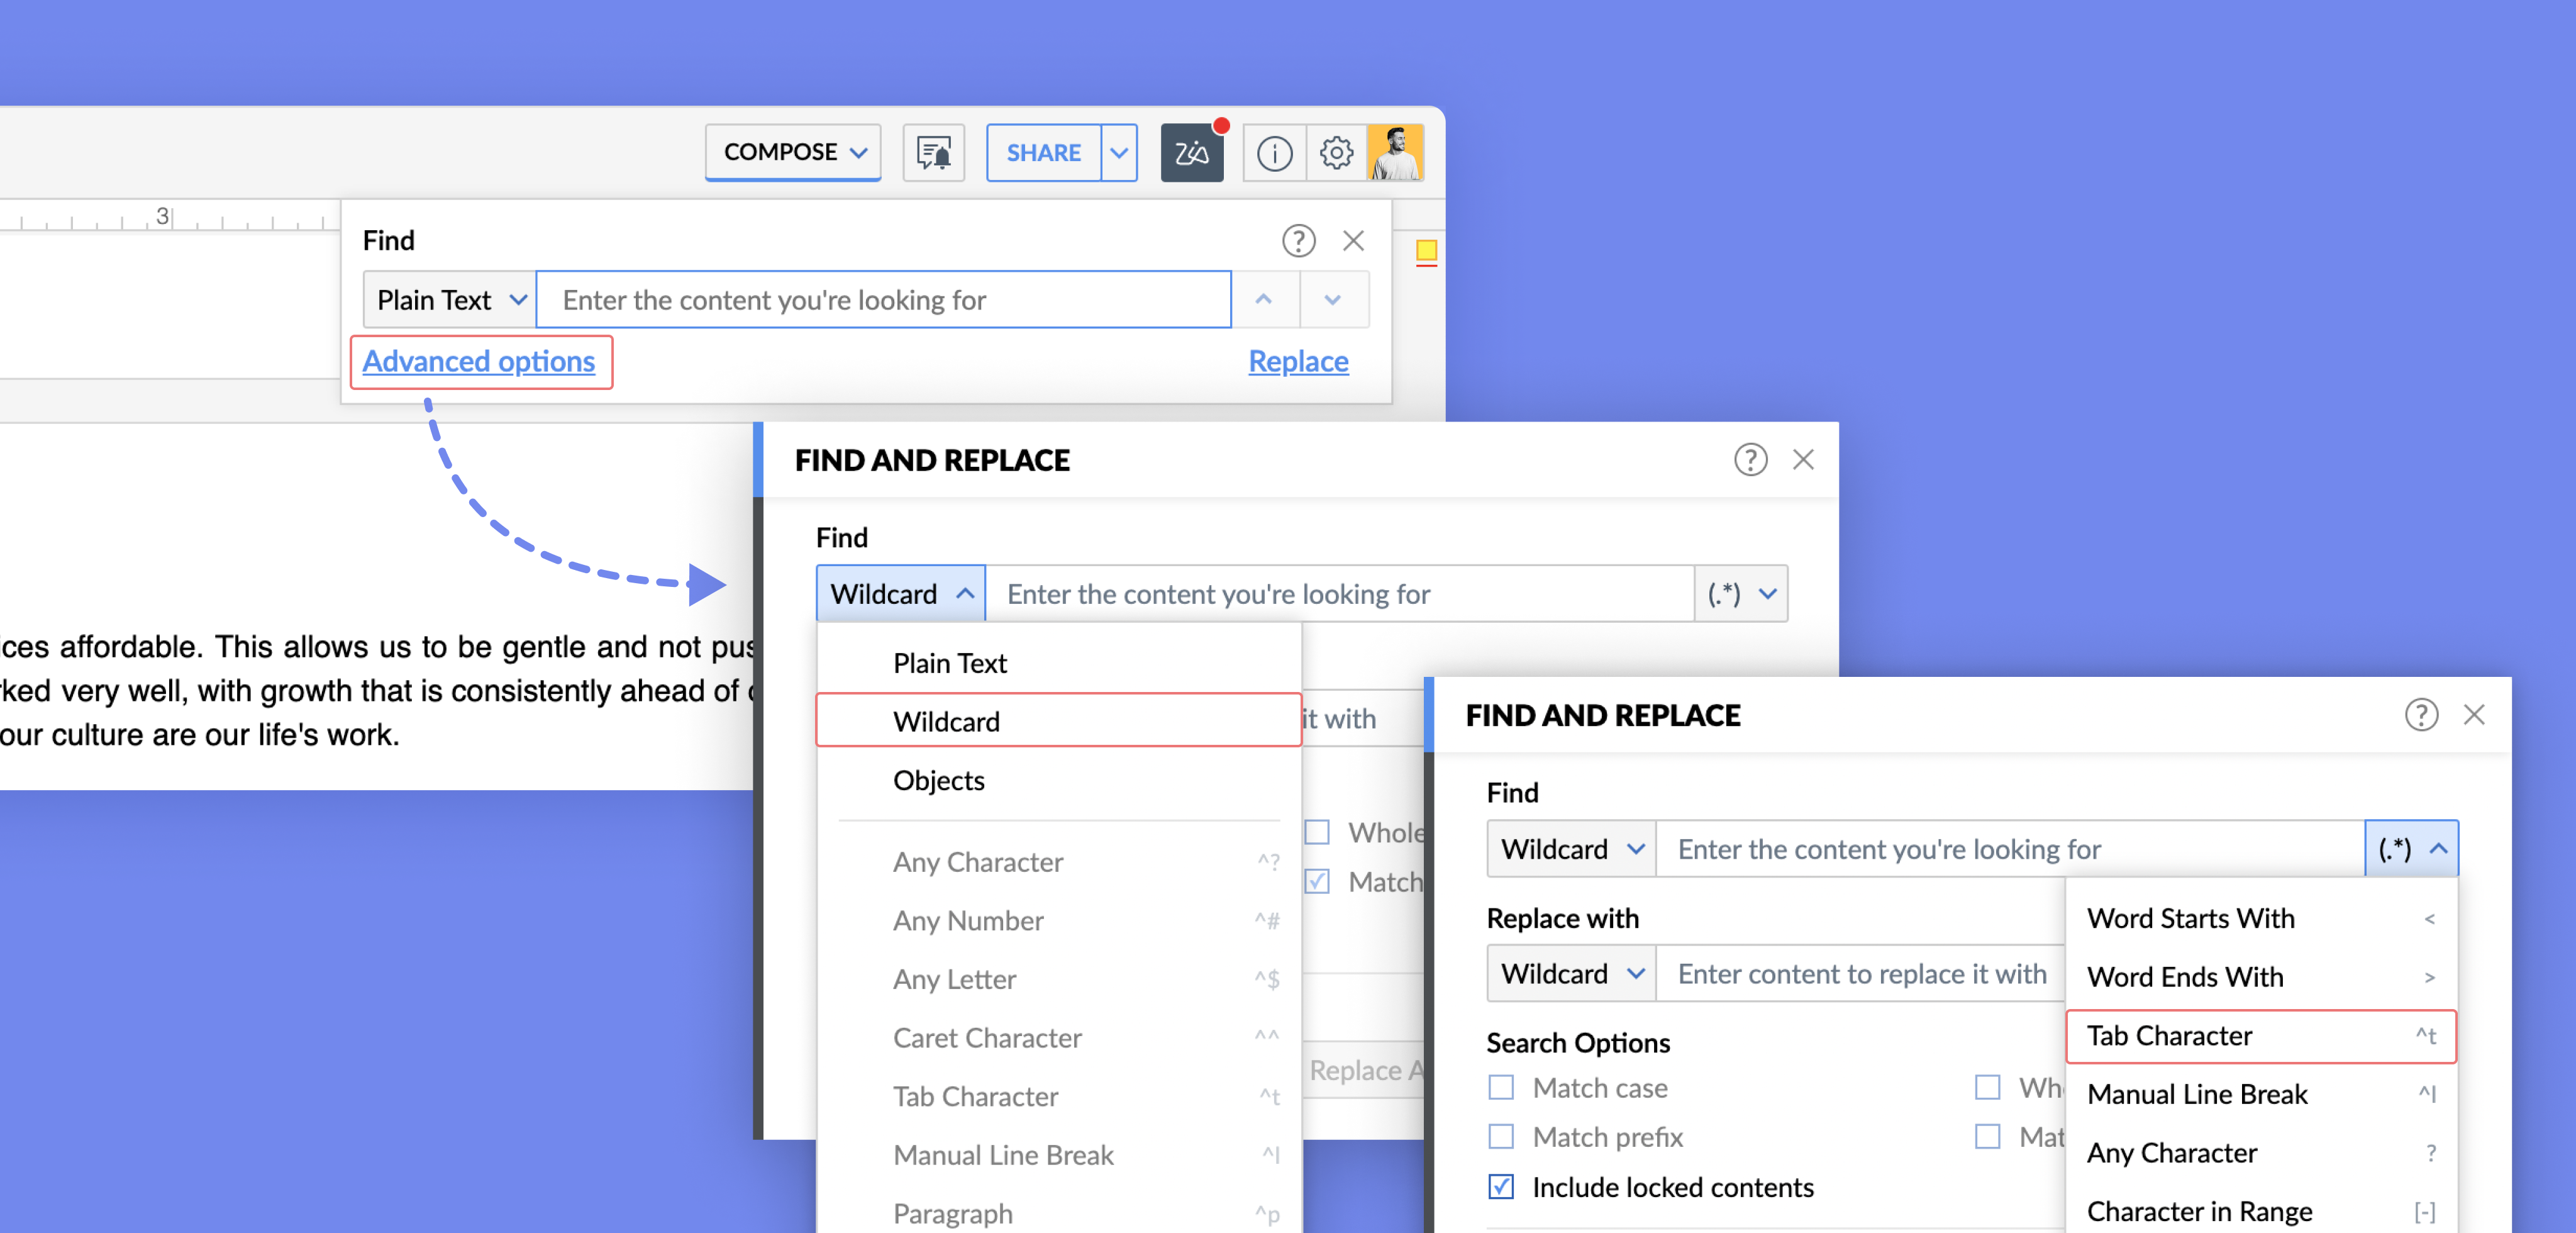Toggle the Whole checkbox in middle dialog

pyautogui.click(x=1317, y=832)
